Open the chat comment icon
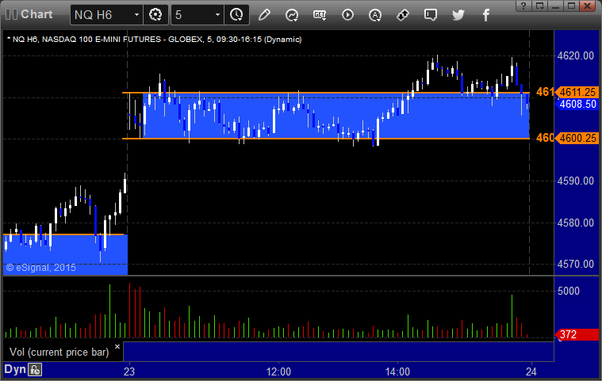The height and width of the screenshot is (381, 602). pyautogui.click(x=431, y=15)
